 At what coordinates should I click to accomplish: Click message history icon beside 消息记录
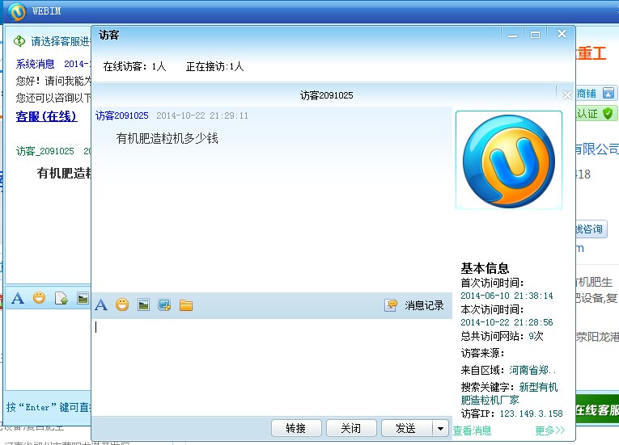391,305
